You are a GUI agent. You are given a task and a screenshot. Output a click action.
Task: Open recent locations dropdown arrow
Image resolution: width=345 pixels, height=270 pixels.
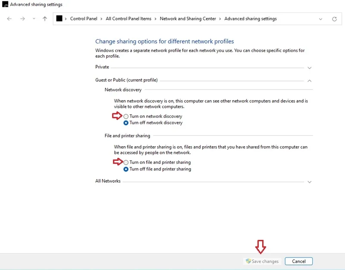click(x=34, y=19)
